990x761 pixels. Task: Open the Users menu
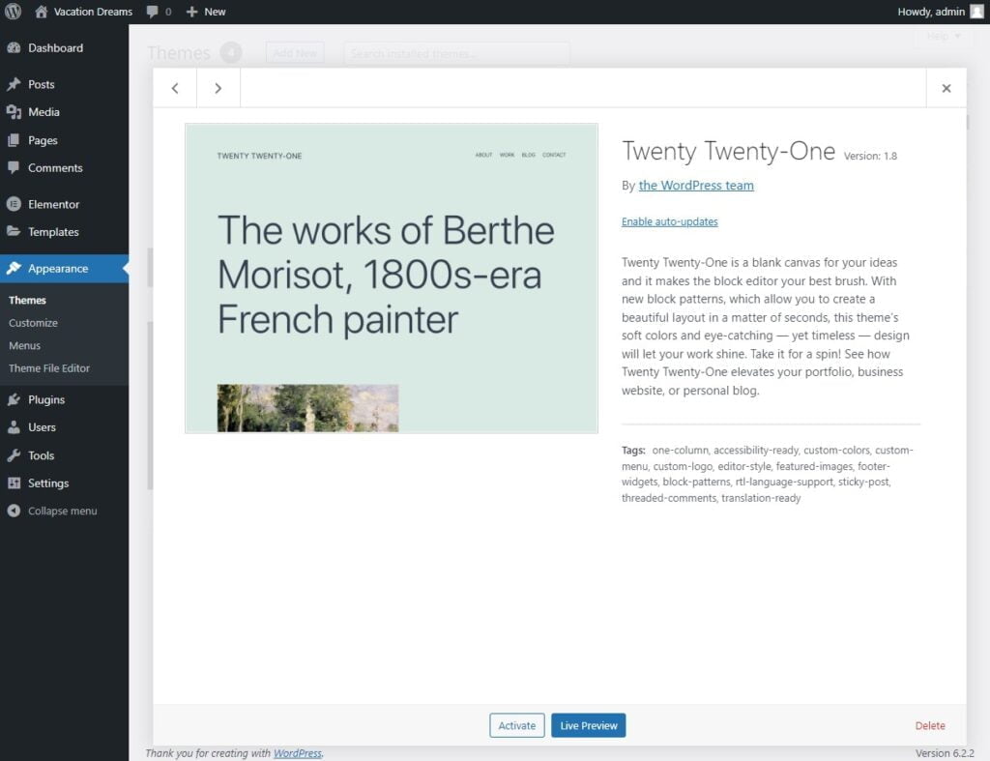coord(42,427)
